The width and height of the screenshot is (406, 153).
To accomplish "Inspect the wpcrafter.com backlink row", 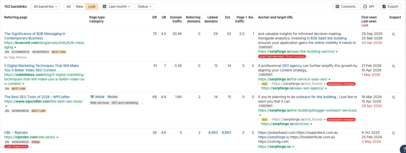I will pyautogui.click(x=393, y=98).
